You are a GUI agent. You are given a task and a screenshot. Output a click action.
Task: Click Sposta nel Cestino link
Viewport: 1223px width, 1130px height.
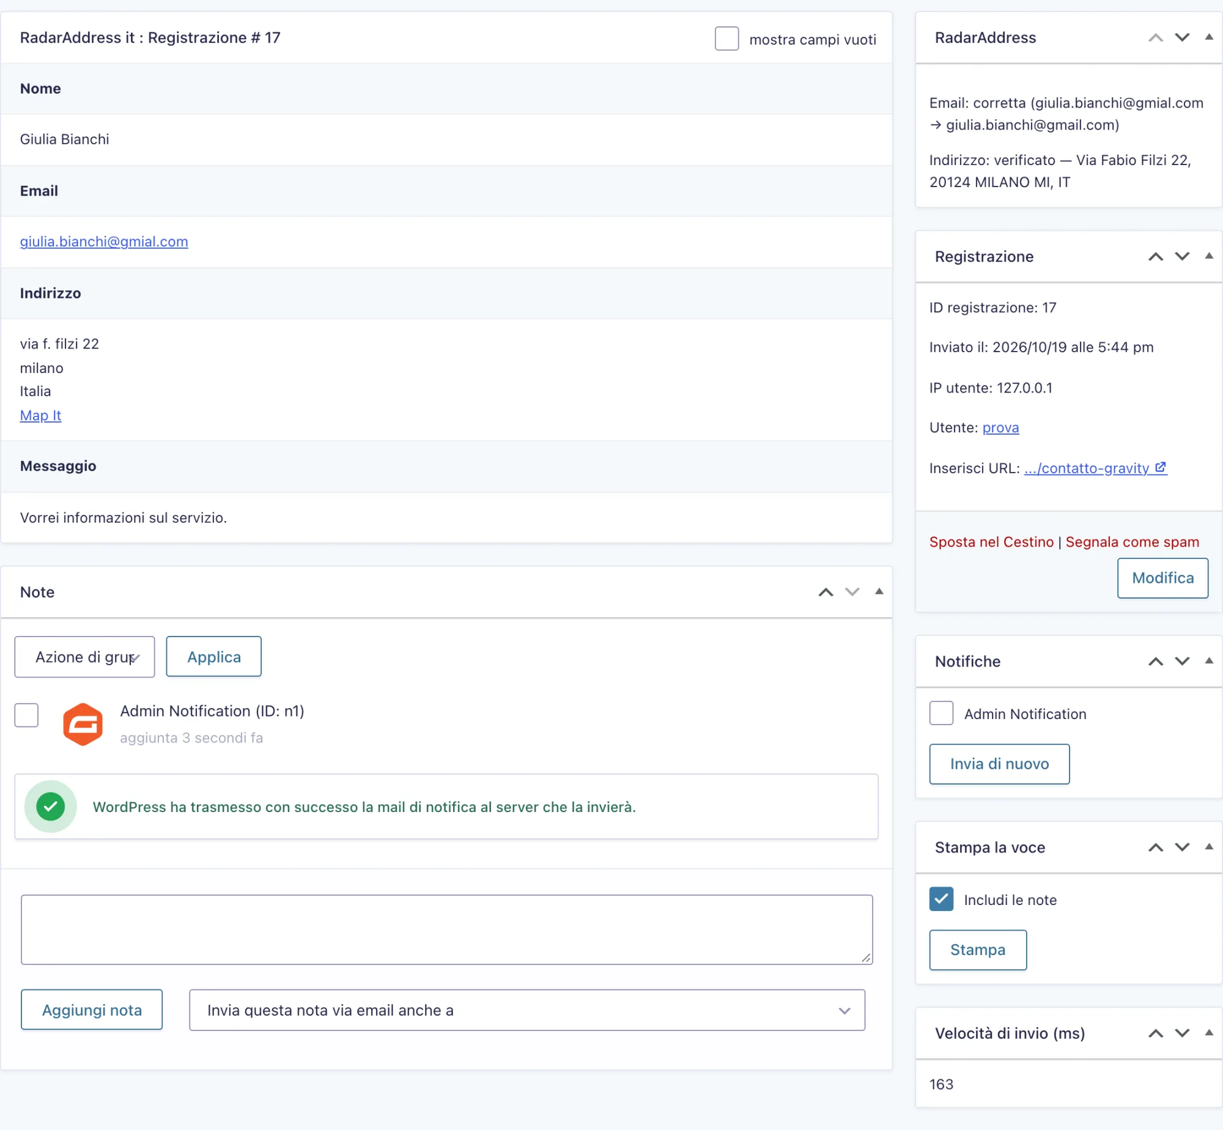991,542
